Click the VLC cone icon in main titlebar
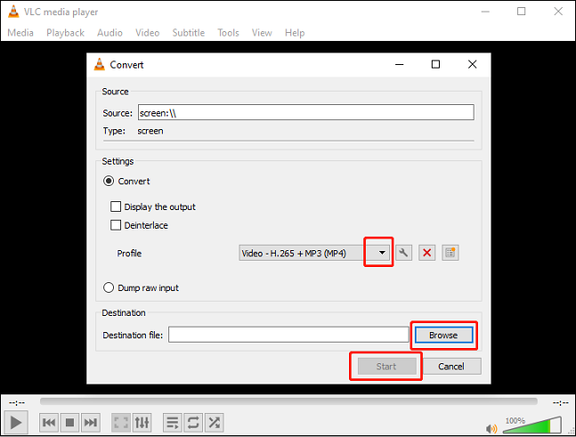The image size is (576, 437). pos(13,12)
